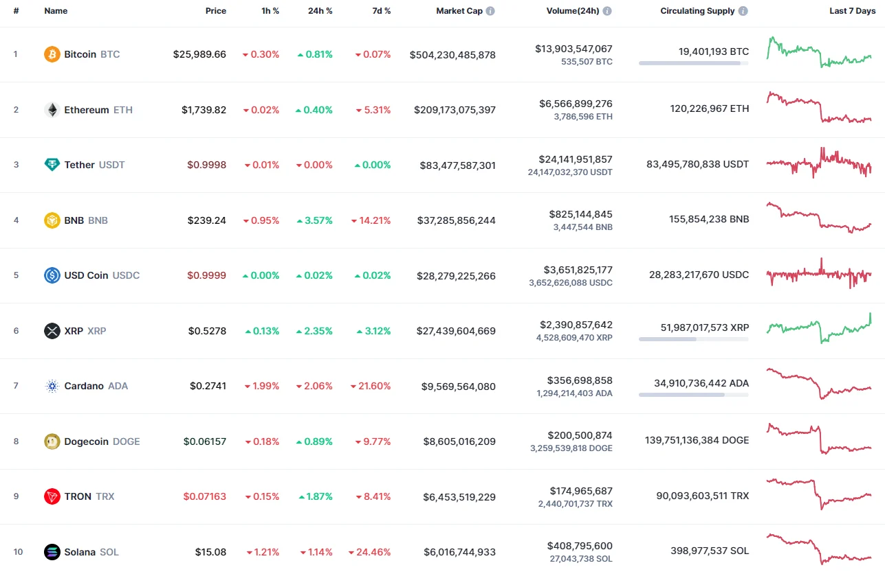885x574 pixels.
Task: Click the BNB coin logo
Action: pos(52,220)
